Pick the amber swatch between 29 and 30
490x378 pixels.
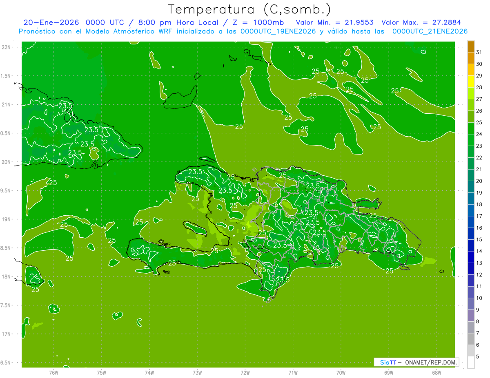click(471, 70)
